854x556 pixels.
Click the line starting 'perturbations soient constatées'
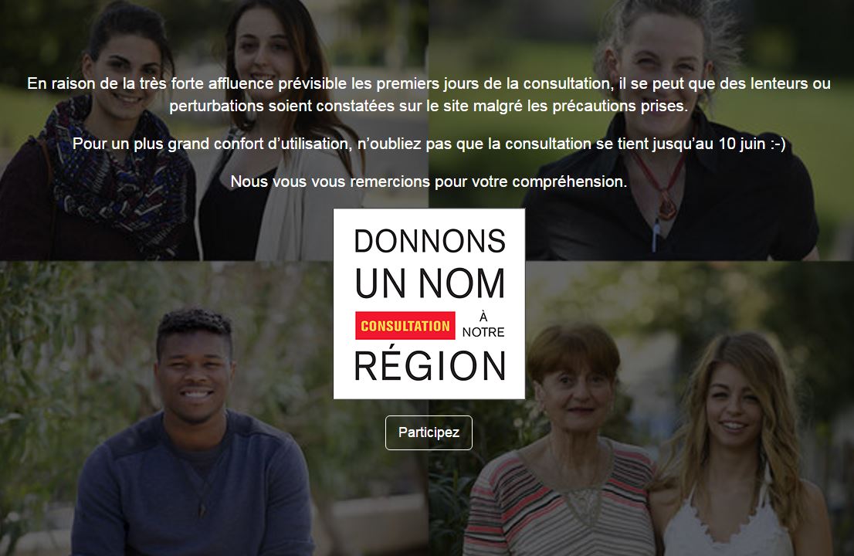[x=429, y=106]
